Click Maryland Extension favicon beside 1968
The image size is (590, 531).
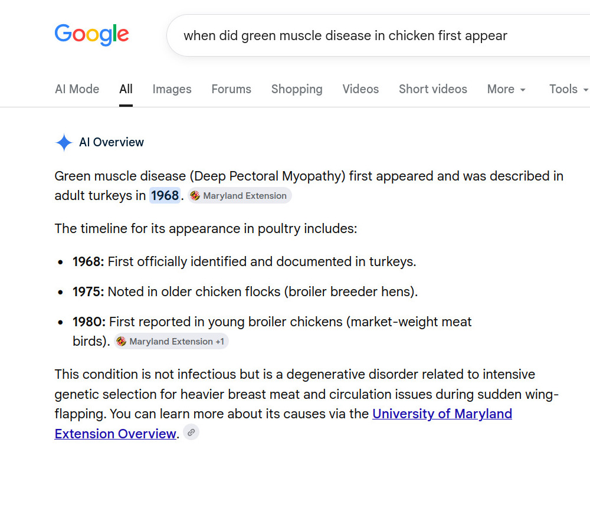tap(195, 196)
